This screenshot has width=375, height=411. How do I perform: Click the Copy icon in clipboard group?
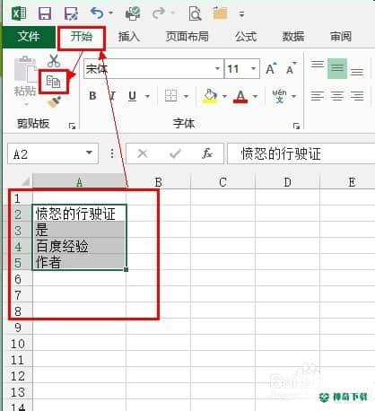click(54, 82)
